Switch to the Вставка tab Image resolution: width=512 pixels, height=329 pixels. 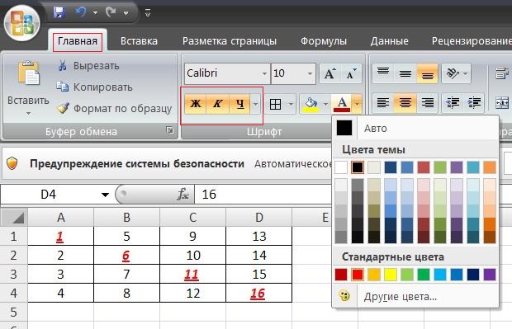139,41
